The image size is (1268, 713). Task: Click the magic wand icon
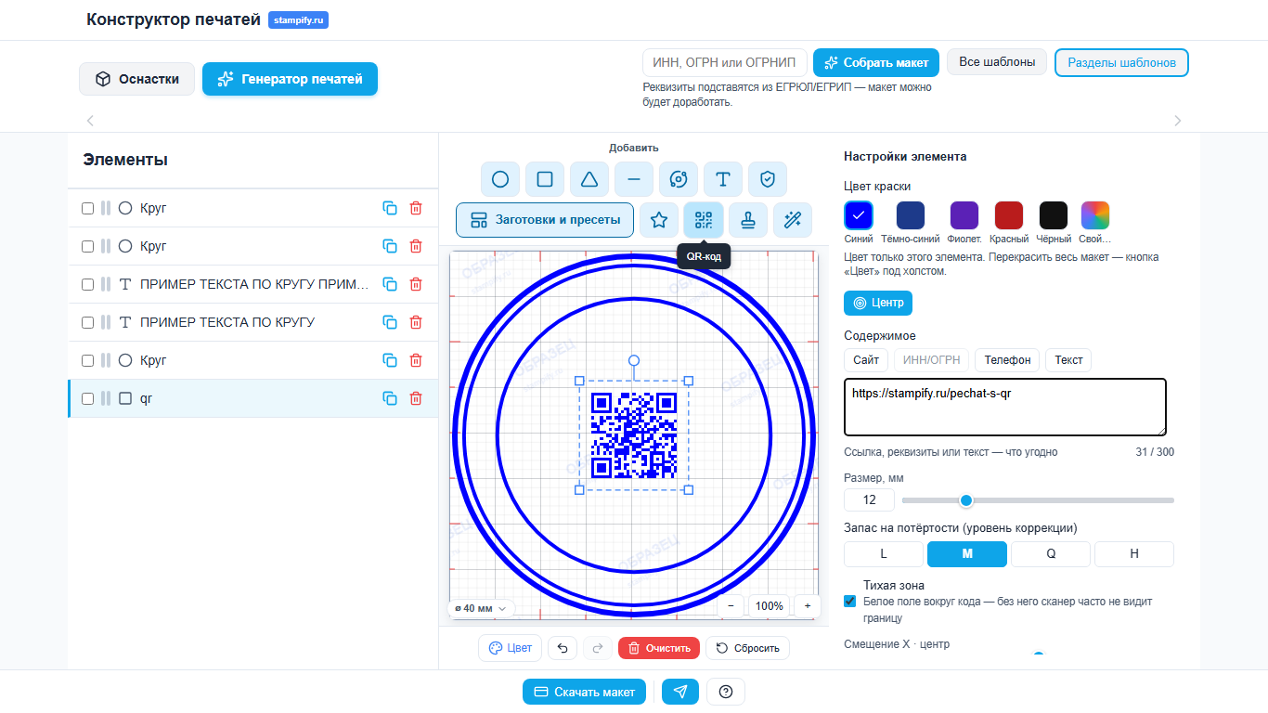click(793, 220)
